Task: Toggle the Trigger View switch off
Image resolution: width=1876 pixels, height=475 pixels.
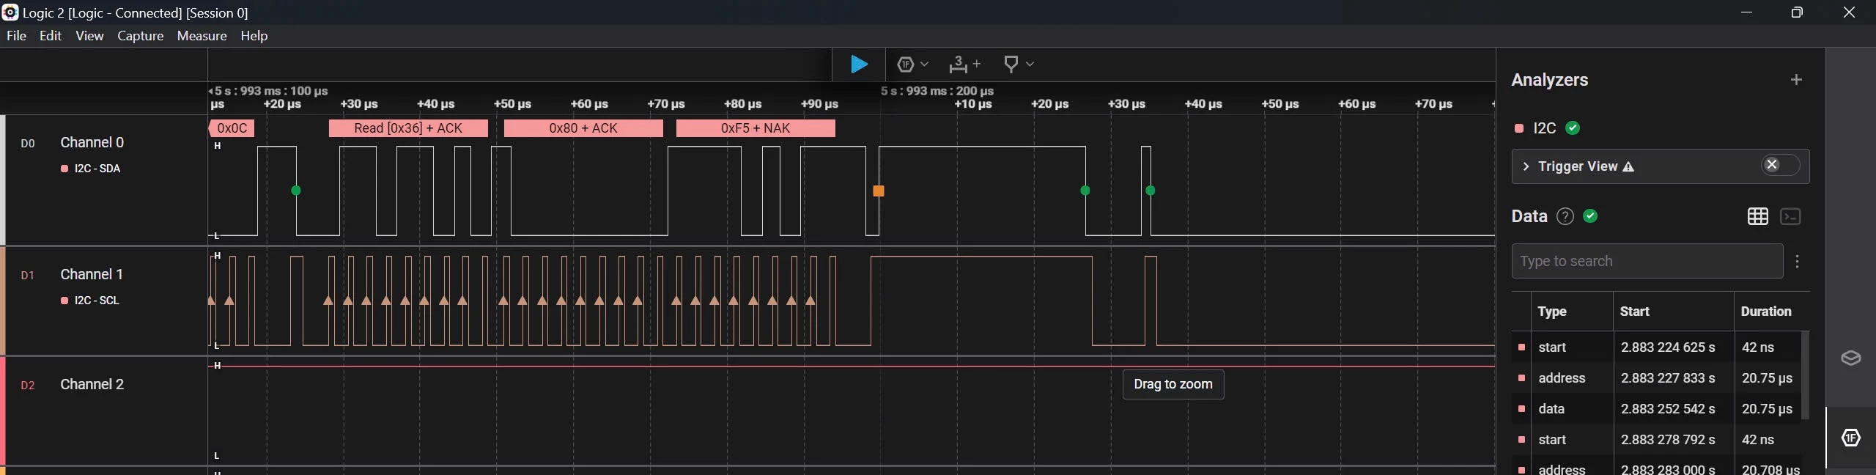Action: point(1780,166)
